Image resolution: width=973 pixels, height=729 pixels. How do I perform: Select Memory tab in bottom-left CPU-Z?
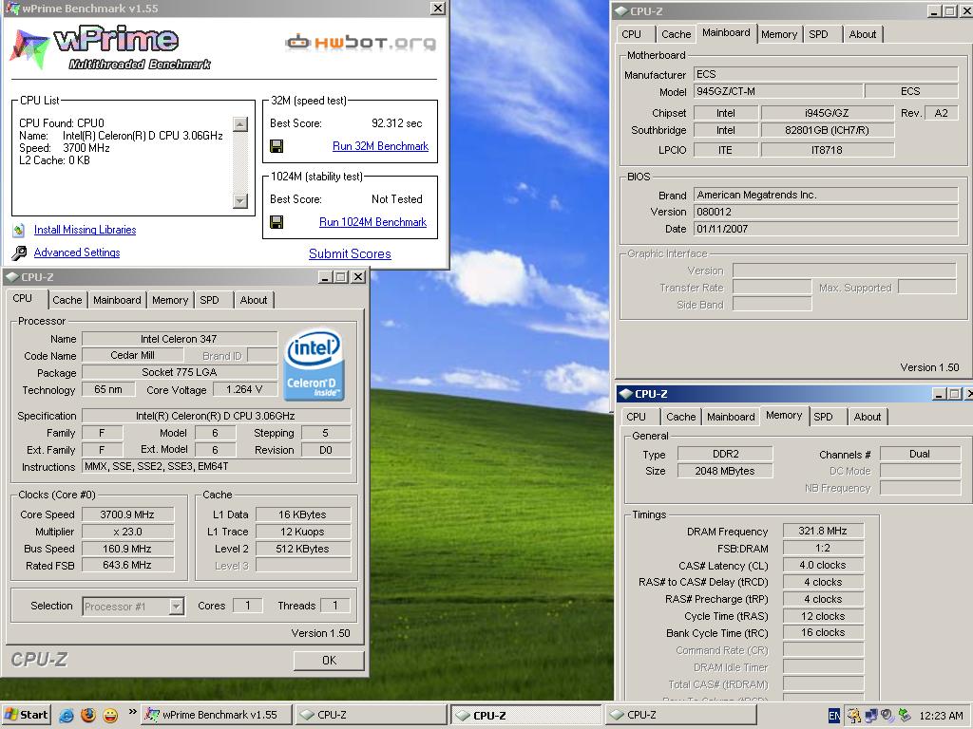[x=170, y=300]
